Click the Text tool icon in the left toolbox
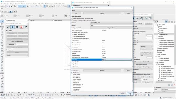Image resolution: width=176 pixels, height=99 pixels. pos(2,81)
